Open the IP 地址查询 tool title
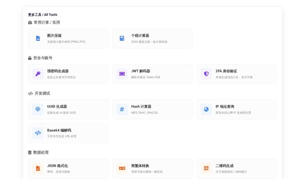 pyautogui.click(x=225, y=107)
